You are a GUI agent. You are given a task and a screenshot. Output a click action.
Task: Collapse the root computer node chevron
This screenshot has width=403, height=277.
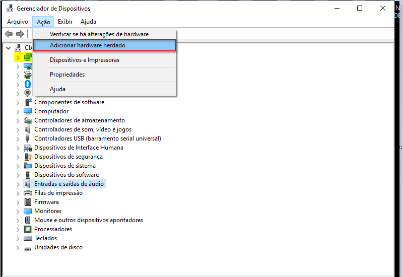pos(8,48)
